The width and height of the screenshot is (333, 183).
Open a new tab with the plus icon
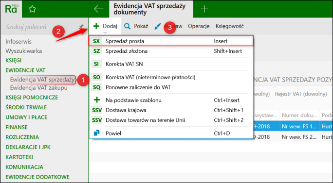[x=204, y=9]
